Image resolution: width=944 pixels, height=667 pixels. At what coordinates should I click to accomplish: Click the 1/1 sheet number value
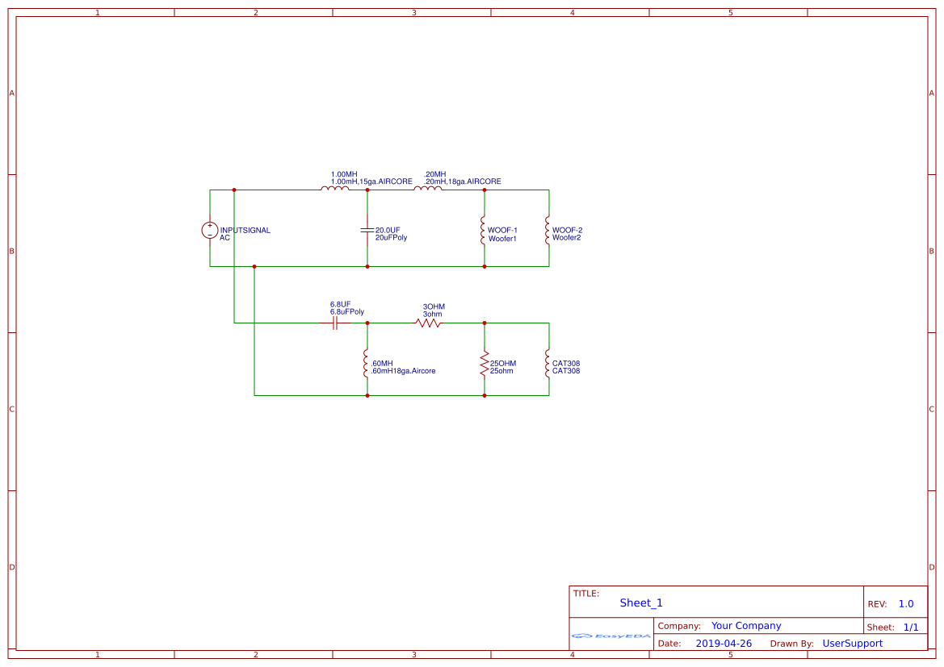910,627
